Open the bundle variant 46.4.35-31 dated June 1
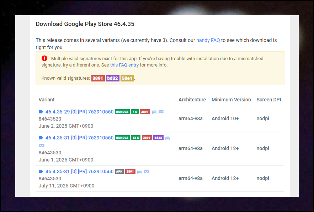Image resolution: width=314 pixels, height=212 pixels. click(80, 138)
